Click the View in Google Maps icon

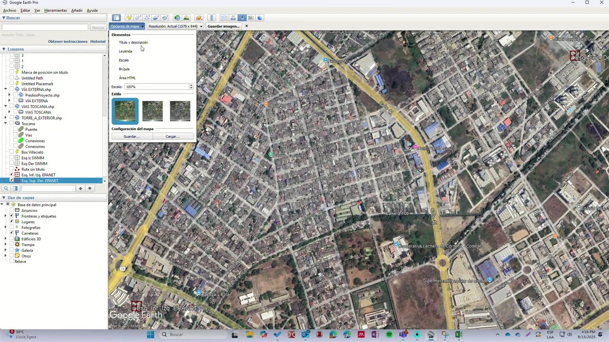(x=251, y=18)
